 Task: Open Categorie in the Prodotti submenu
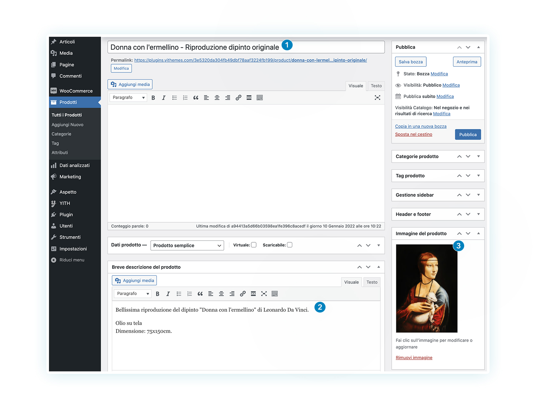[x=61, y=134]
